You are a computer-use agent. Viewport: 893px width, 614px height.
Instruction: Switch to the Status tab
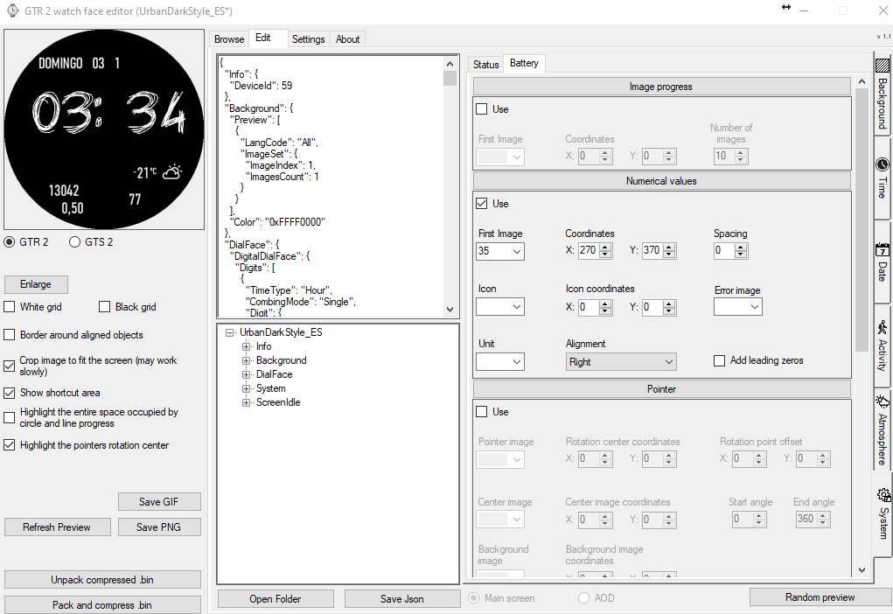pos(485,65)
